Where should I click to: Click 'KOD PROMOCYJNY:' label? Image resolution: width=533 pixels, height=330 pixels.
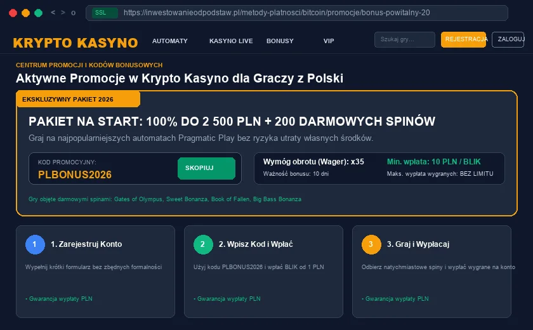[x=67, y=162]
